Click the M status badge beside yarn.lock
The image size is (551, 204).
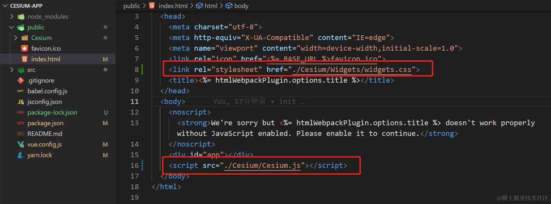click(105, 155)
